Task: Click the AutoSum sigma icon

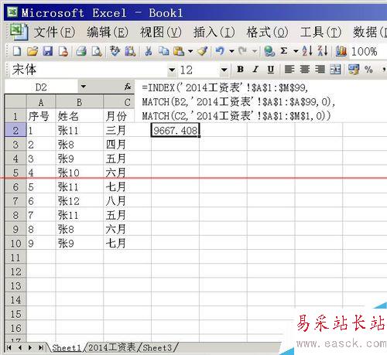Action: pos(284,51)
